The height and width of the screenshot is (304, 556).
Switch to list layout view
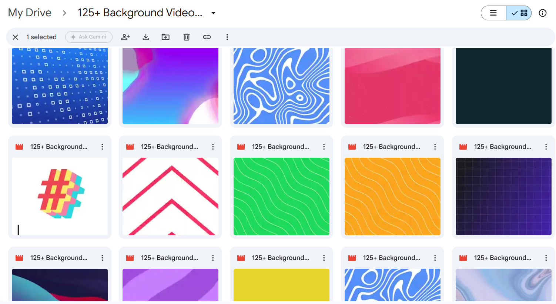pos(493,13)
